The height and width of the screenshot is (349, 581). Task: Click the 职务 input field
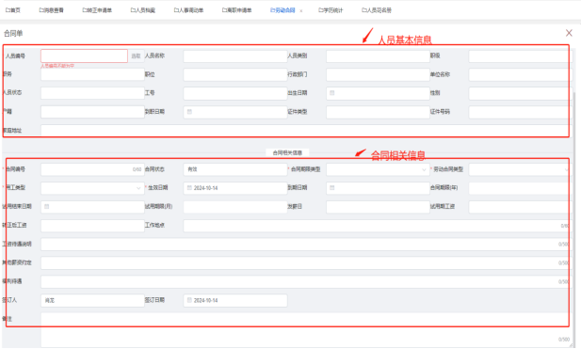[92, 74]
